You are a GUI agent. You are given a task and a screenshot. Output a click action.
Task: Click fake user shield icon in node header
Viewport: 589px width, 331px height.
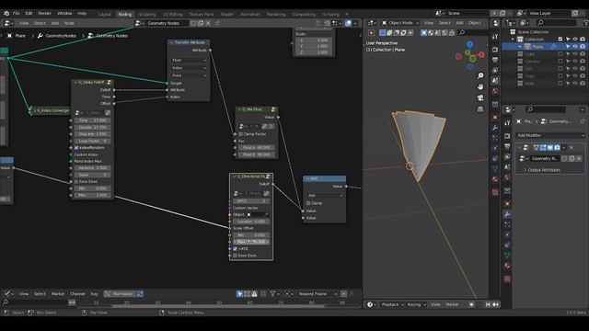click(x=193, y=23)
